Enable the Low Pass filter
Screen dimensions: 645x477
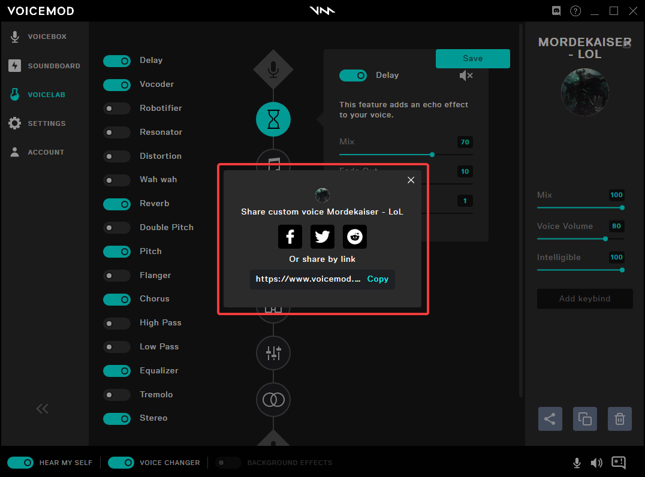coord(117,347)
